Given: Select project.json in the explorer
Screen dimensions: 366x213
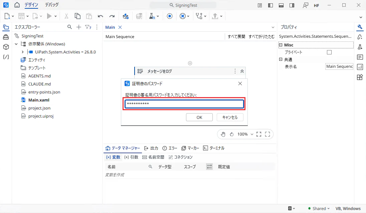Looking at the screenshot, I should 39,108.
